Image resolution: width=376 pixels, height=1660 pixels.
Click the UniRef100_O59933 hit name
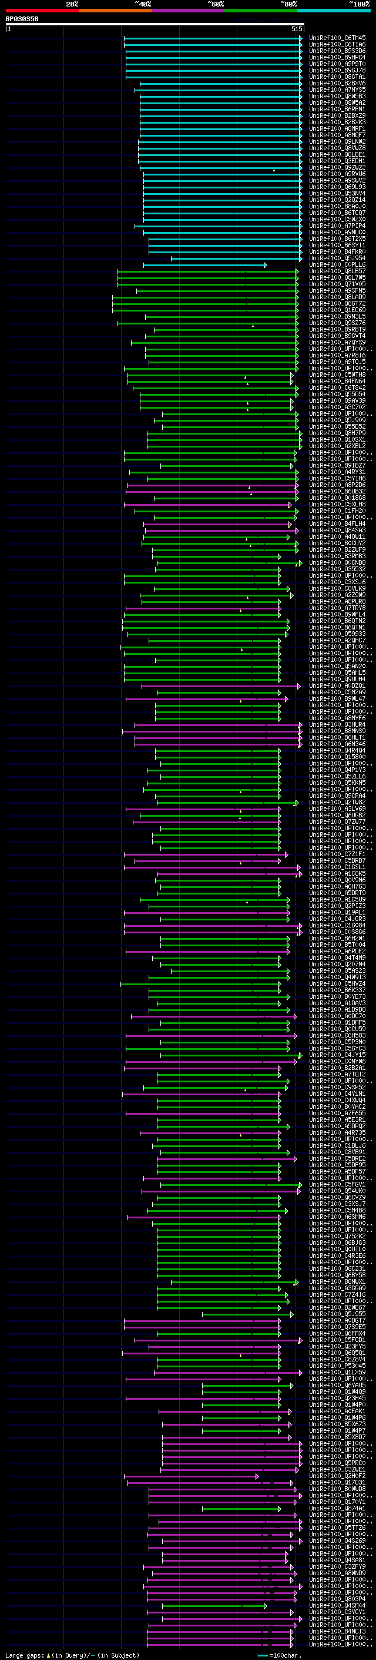tap(337, 634)
